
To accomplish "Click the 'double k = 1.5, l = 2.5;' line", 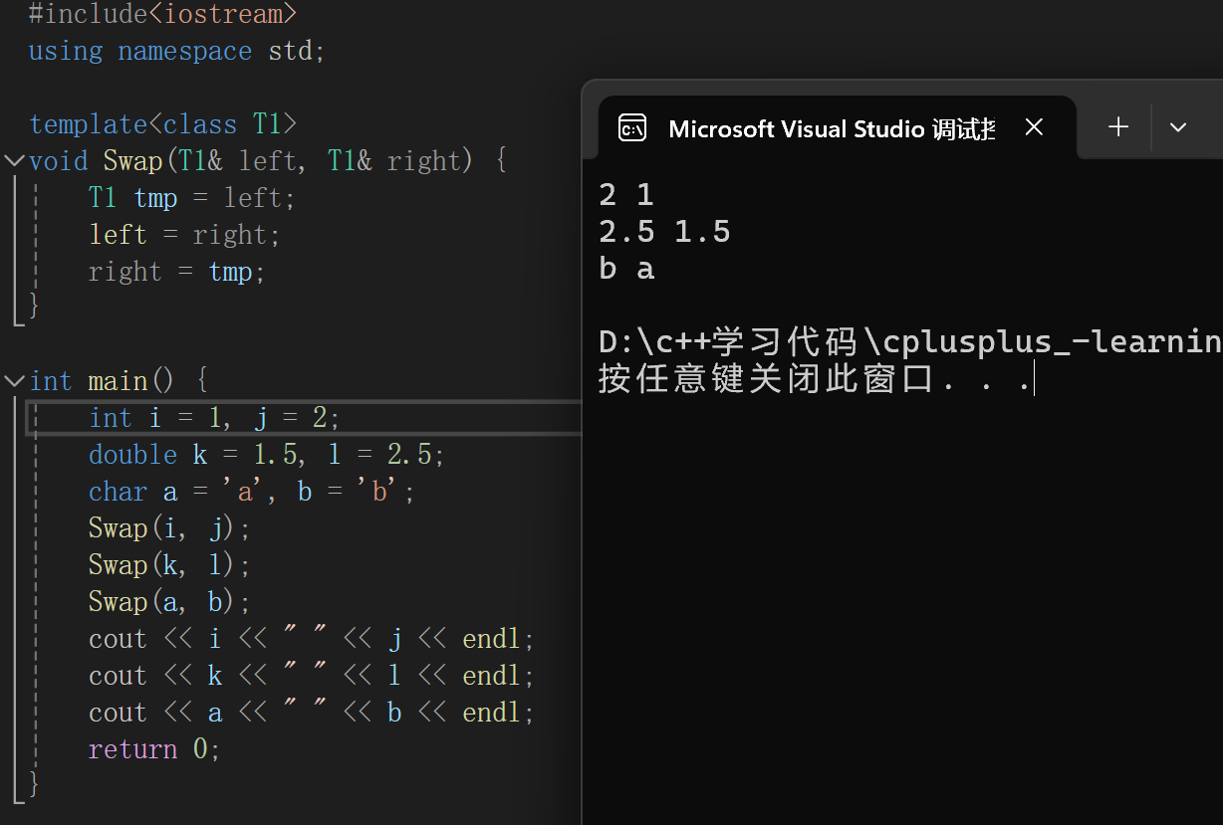I will pyautogui.click(x=267, y=455).
